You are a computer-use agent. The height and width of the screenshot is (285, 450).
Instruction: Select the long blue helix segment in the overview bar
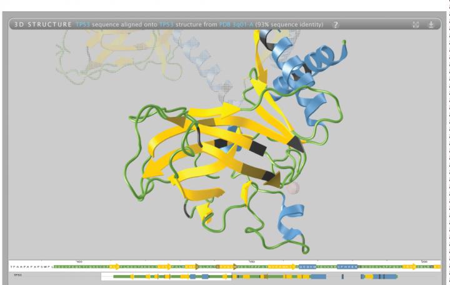318,277
